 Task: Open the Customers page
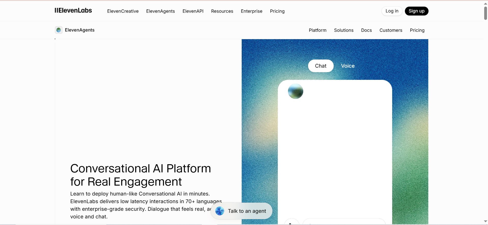point(391,30)
